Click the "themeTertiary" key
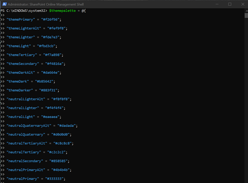The image size is (248, 183). 22,55
